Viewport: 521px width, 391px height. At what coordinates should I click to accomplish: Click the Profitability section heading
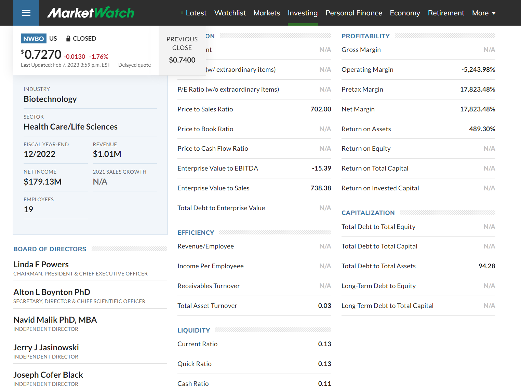pyautogui.click(x=365, y=36)
